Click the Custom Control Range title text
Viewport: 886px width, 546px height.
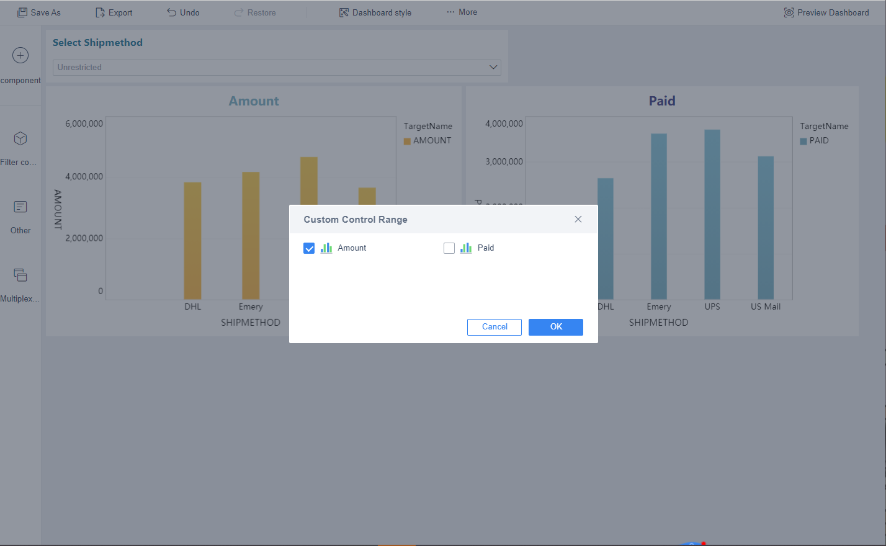pos(356,220)
